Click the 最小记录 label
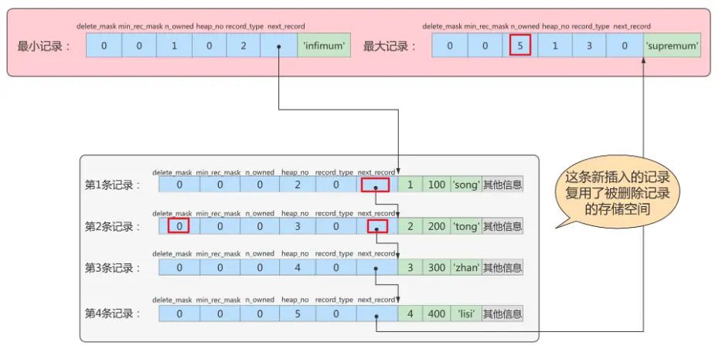 [x=44, y=46]
